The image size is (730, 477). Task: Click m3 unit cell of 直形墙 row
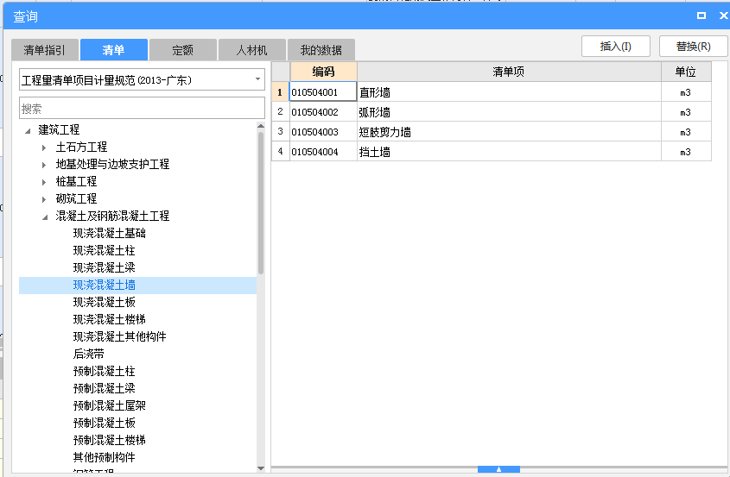(686, 92)
